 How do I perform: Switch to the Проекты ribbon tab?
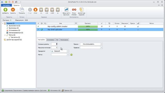tap(16, 5)
